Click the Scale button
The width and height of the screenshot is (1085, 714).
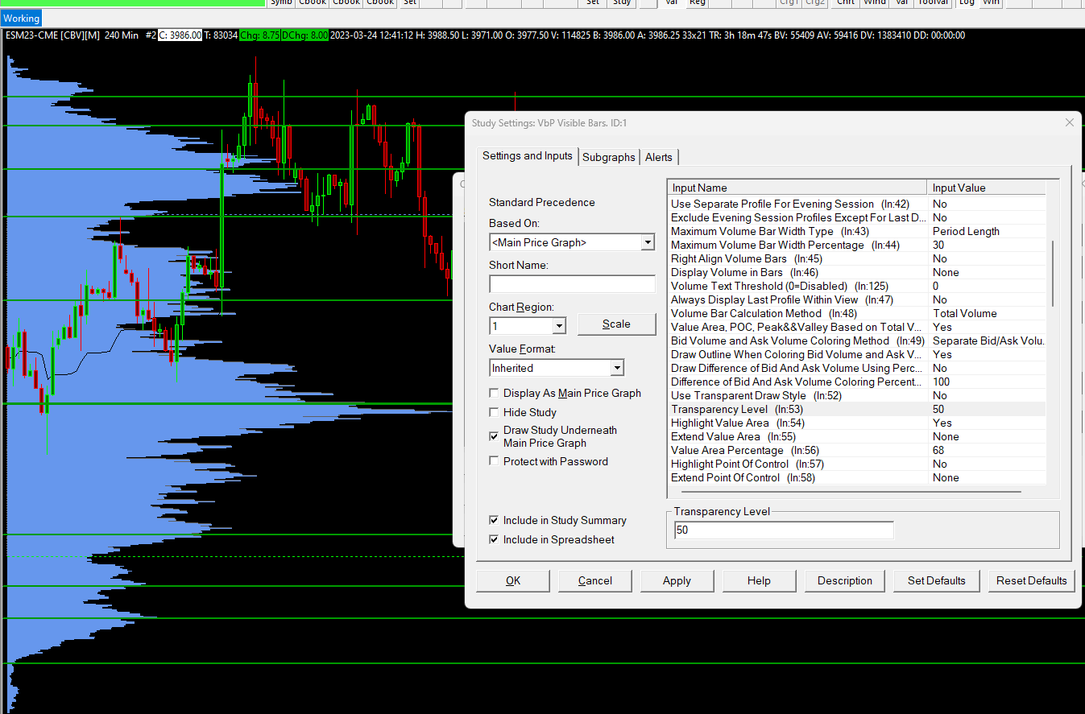616,324
